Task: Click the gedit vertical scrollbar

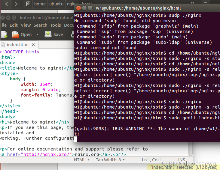Action: [x=191, y=149]
